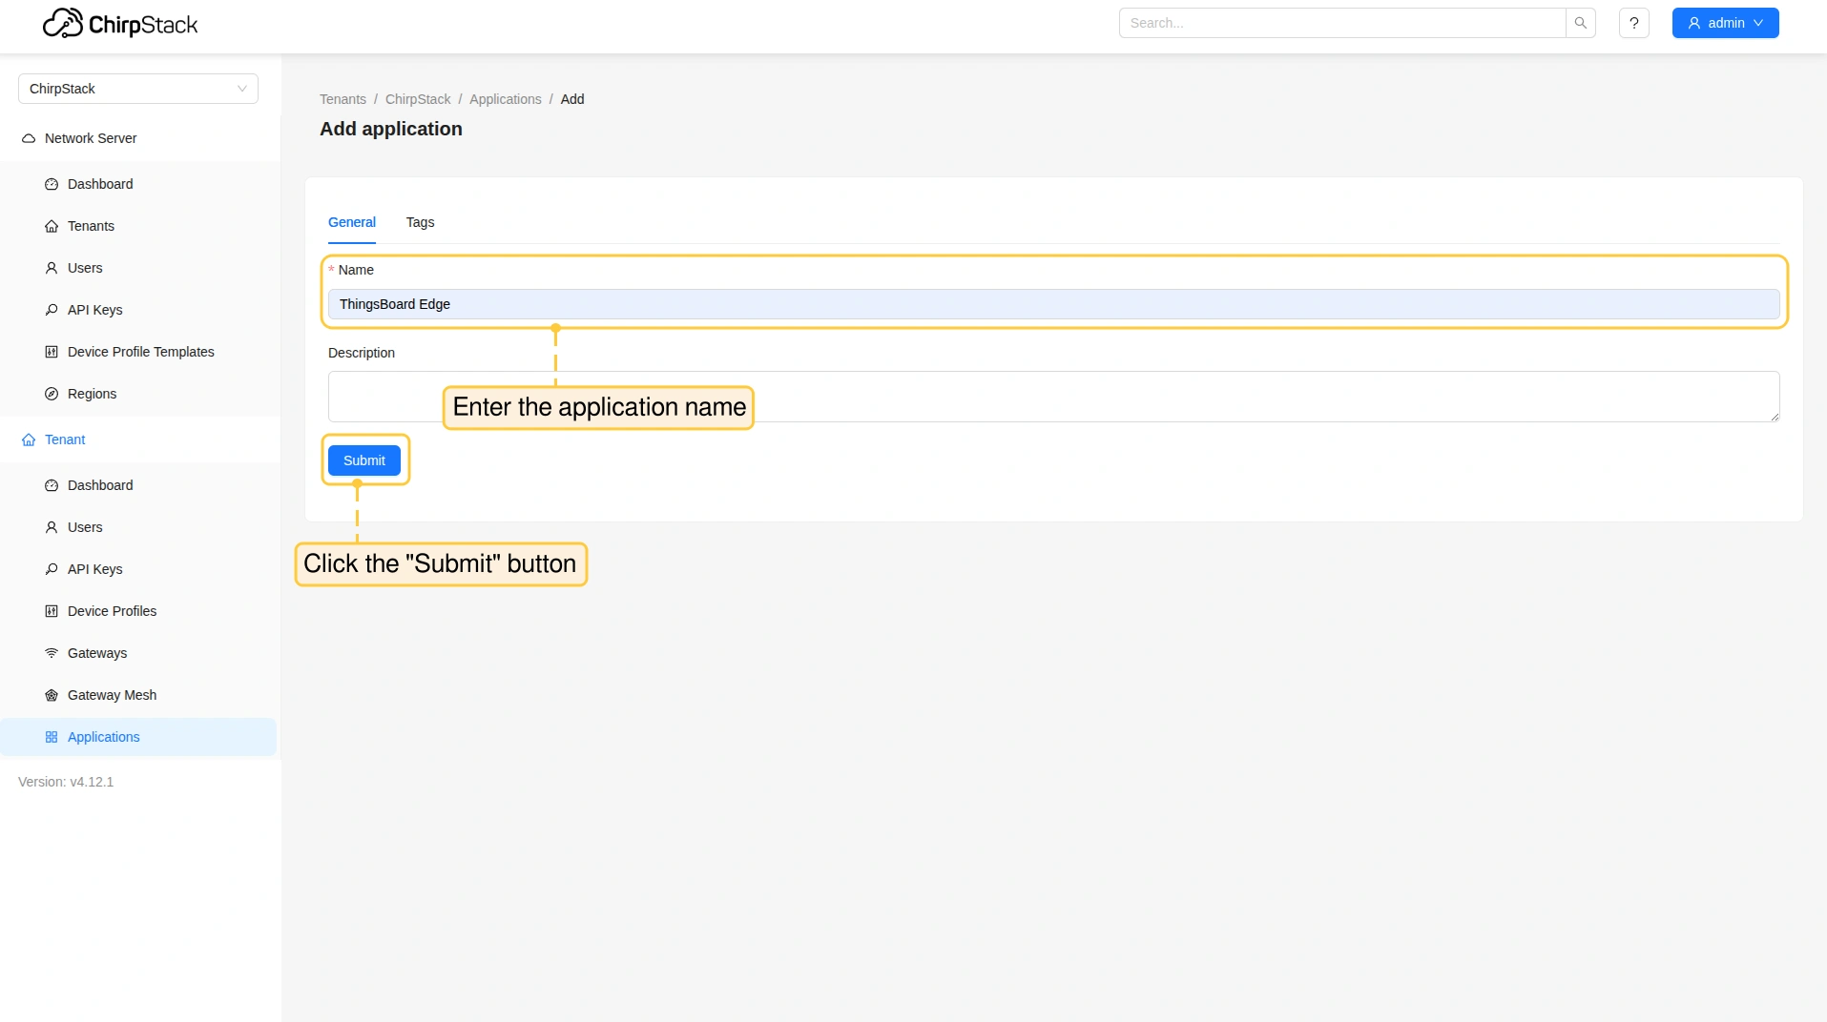Click the Applications grid icon in sidebar

[52, 737]
